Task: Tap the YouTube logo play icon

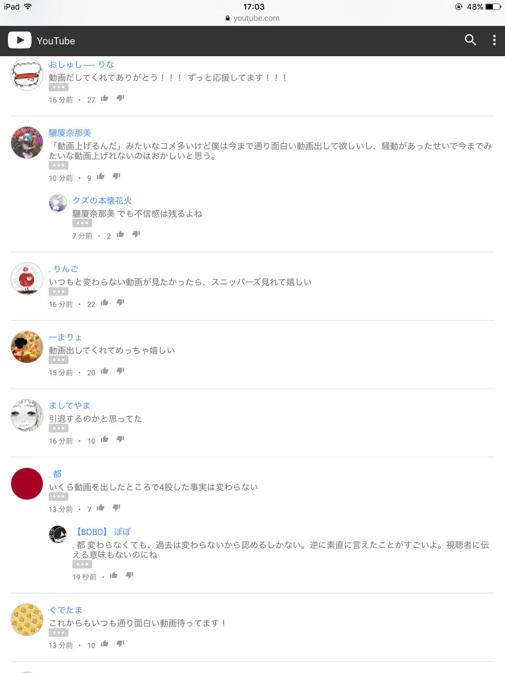Action: coord(19,40)
